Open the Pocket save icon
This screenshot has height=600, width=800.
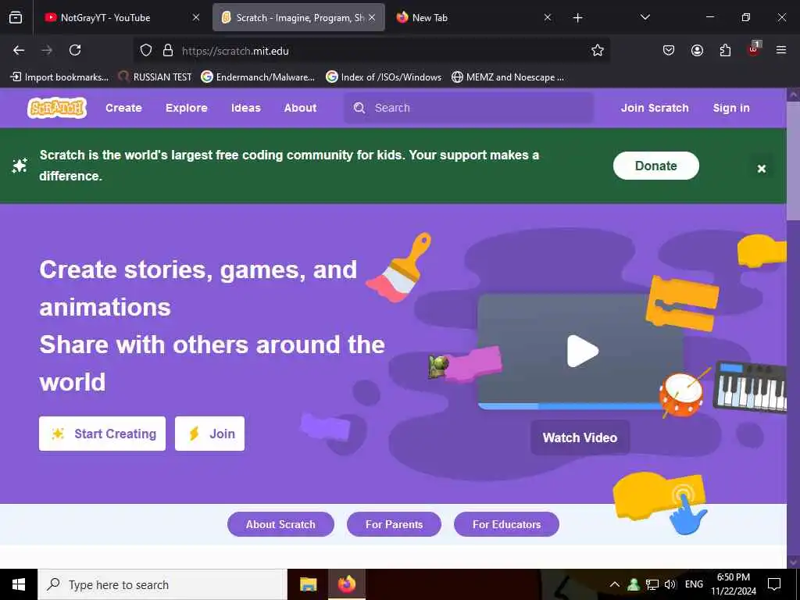[669, 50]
